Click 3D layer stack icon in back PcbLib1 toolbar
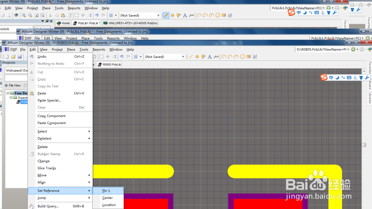The height and width of the screenshot is (209, 372). pyautogui.click(x=16, y=15)
